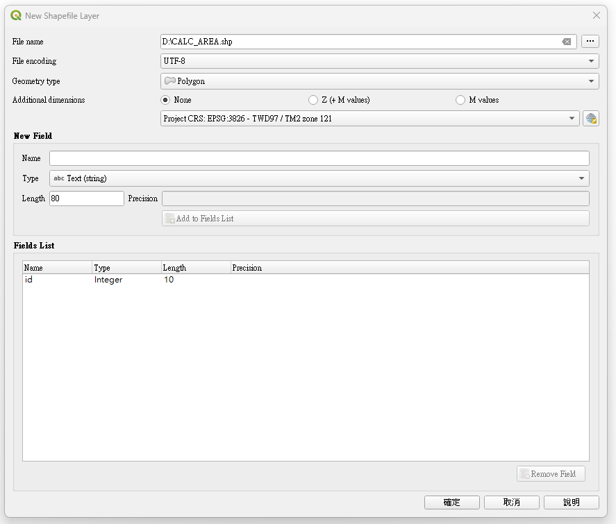Open the Select CRS globe icon
Viewport: 616px width, 524px height.
591,119
